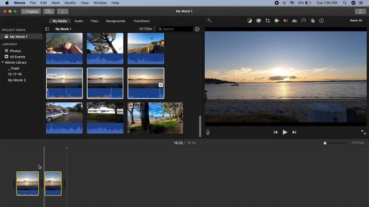The image size is (369, 207).
Task: Select the 12-17-19 event
Action: pos(14,74)
